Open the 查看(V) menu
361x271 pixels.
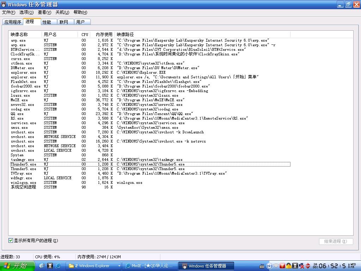(x=44, y=12)
